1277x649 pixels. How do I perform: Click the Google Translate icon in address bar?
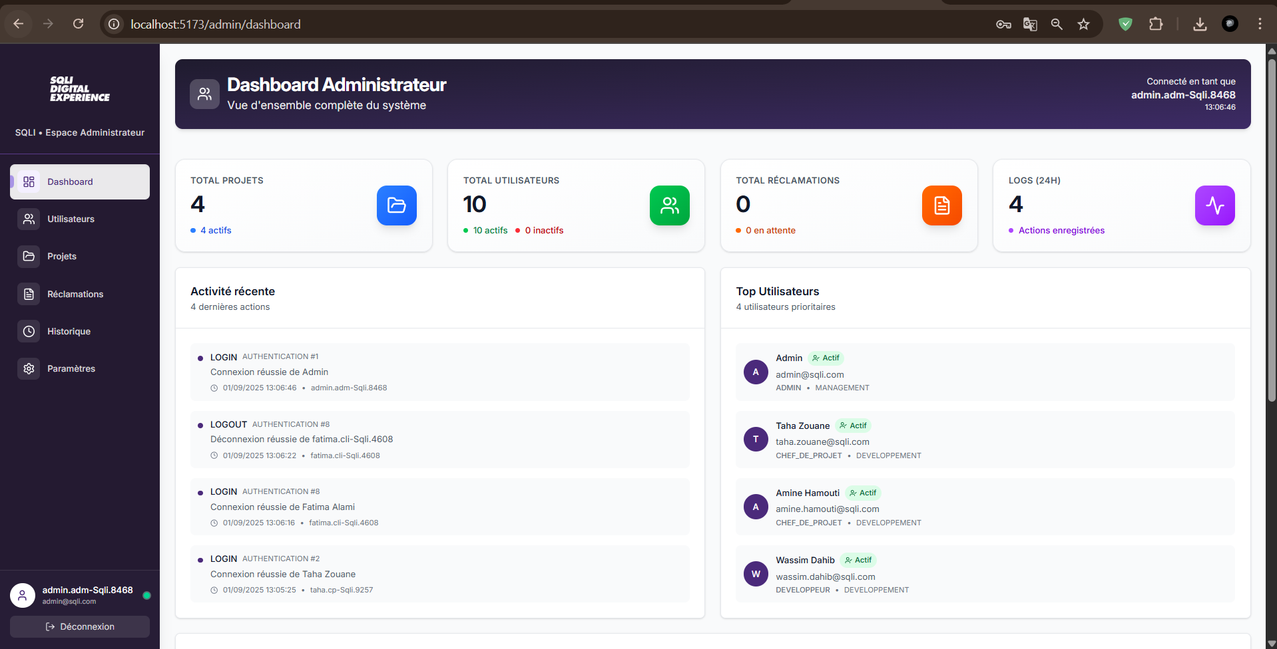(1030, 25)
